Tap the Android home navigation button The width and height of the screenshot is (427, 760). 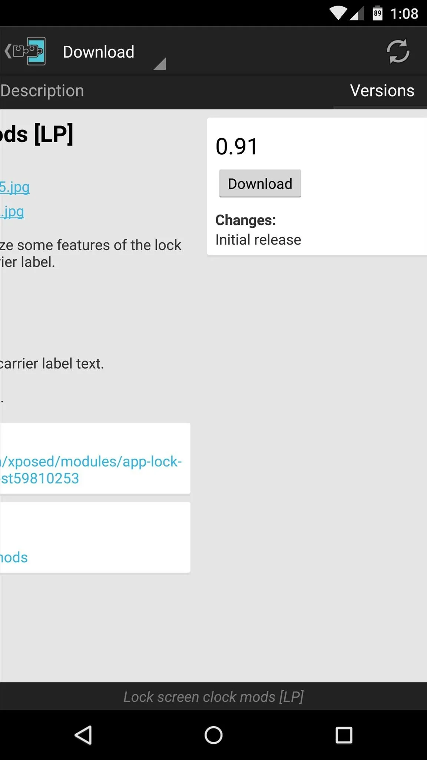click(213, 735)
